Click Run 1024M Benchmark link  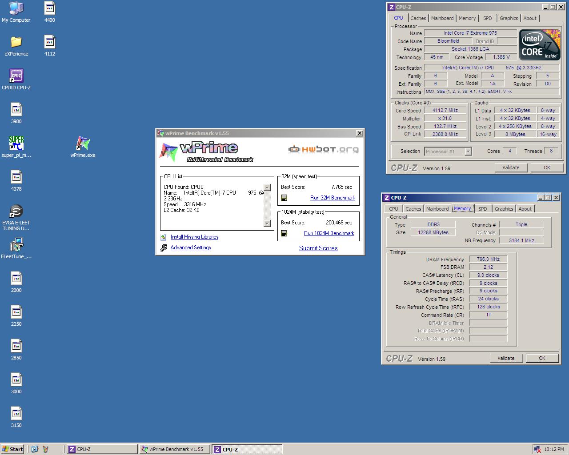point(329,233)
